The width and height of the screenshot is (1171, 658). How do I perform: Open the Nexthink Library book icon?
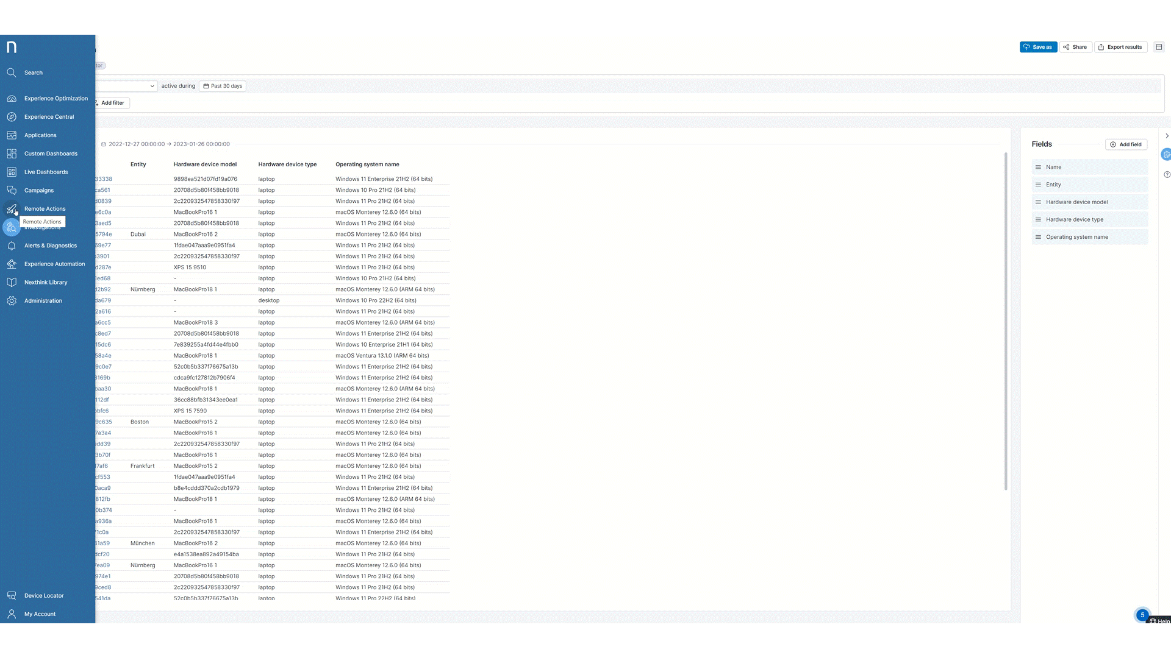(12, 282)
